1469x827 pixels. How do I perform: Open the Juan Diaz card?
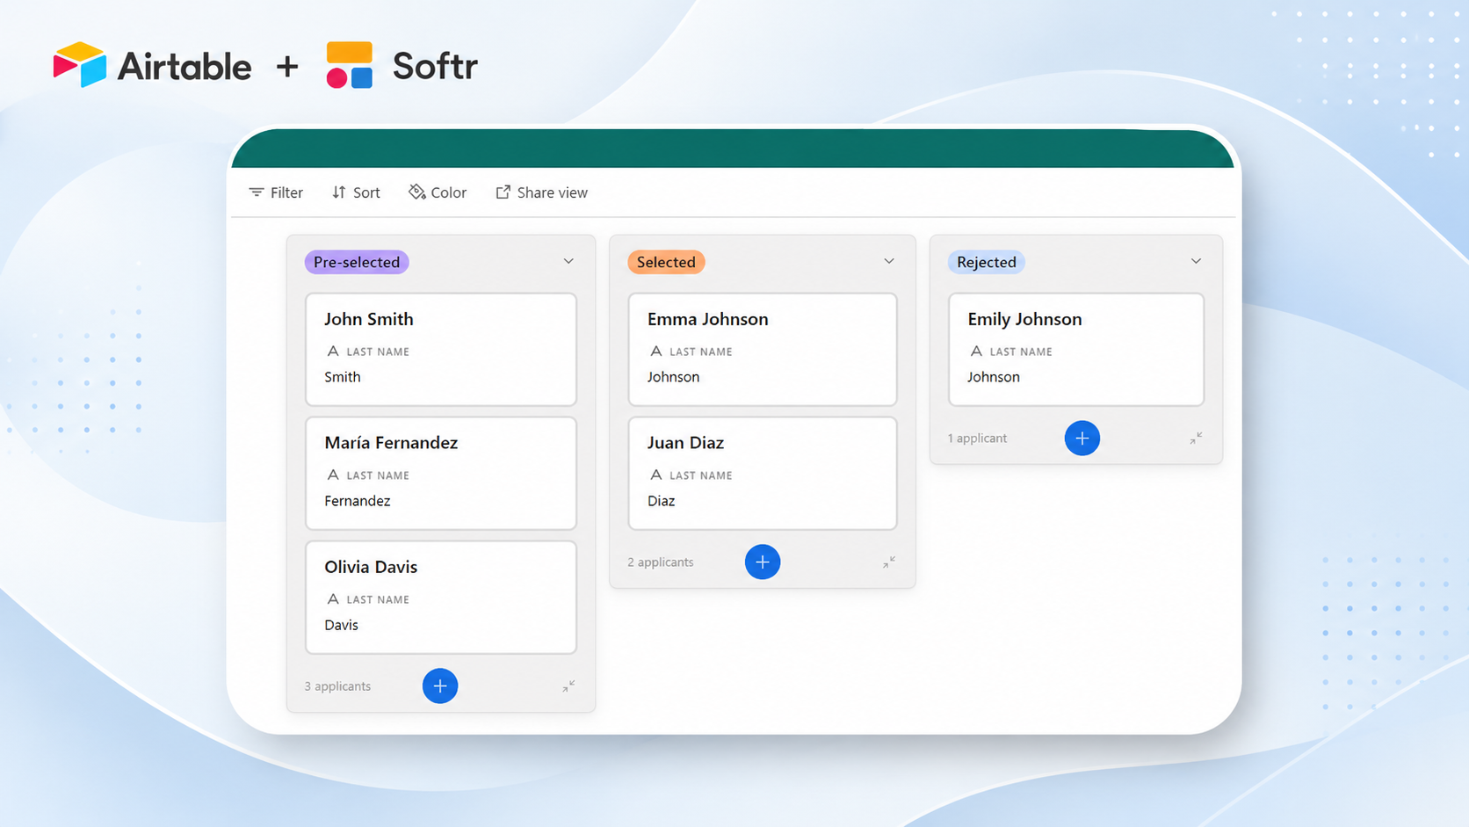[x=763, y=474]
